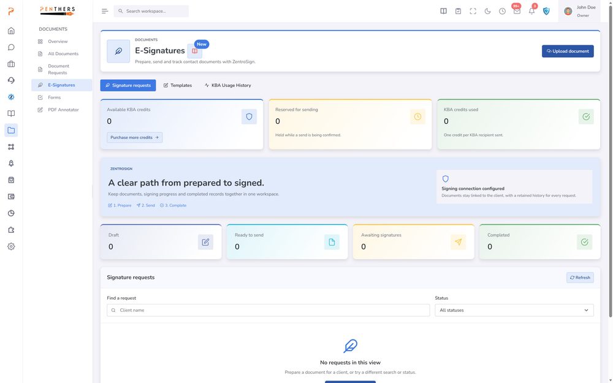Open the recent history clock icon
613x383 pixels.
[x=503, y=11]
